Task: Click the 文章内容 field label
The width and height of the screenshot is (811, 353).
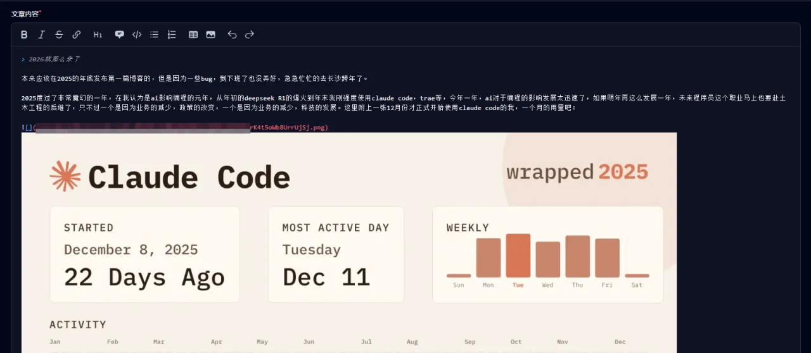Action: pos(25,13)
